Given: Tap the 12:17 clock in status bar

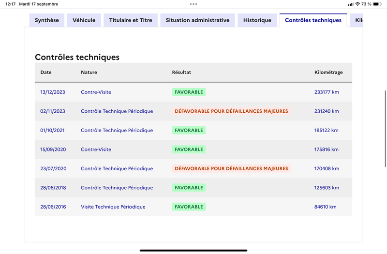Looking at the screenshot, I should tap(11, 4).
